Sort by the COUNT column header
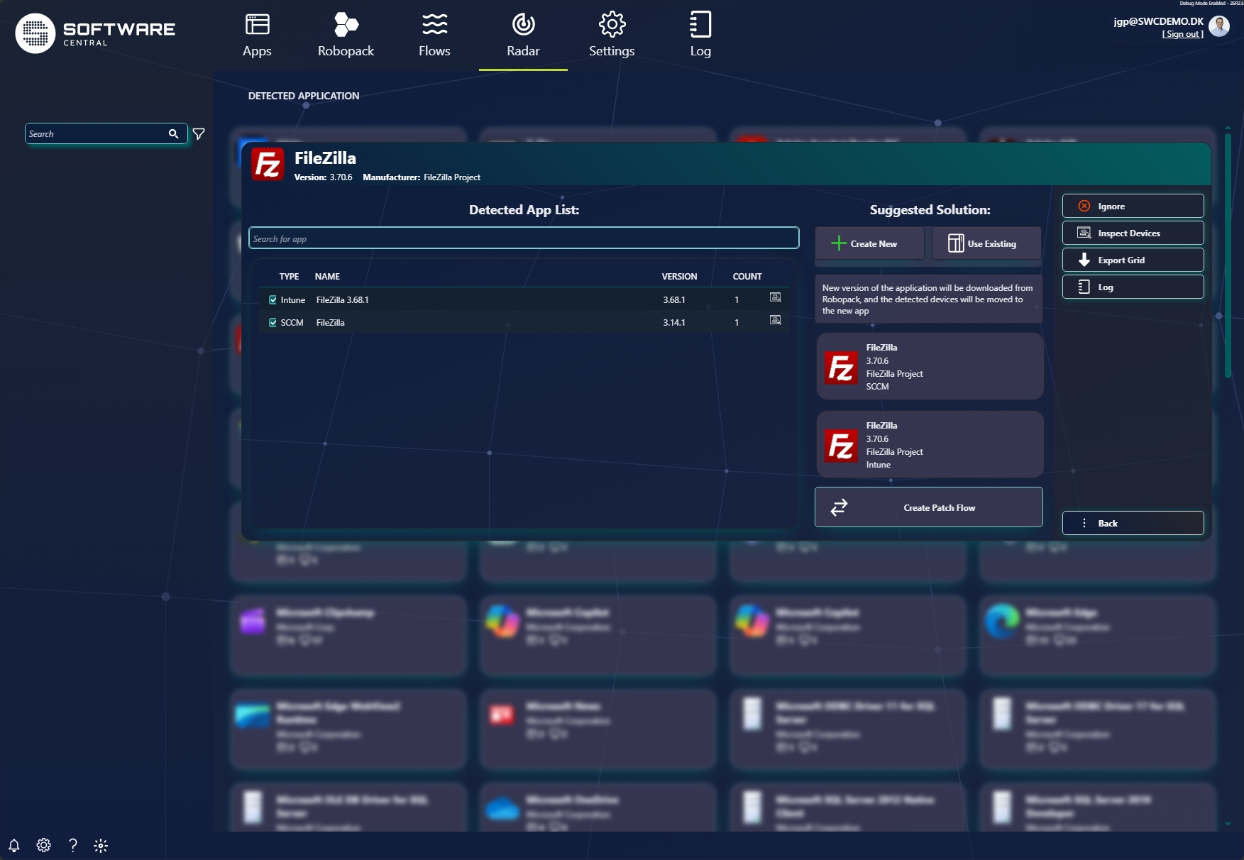This screenshot has height=860, width=1244. (747, 277)
